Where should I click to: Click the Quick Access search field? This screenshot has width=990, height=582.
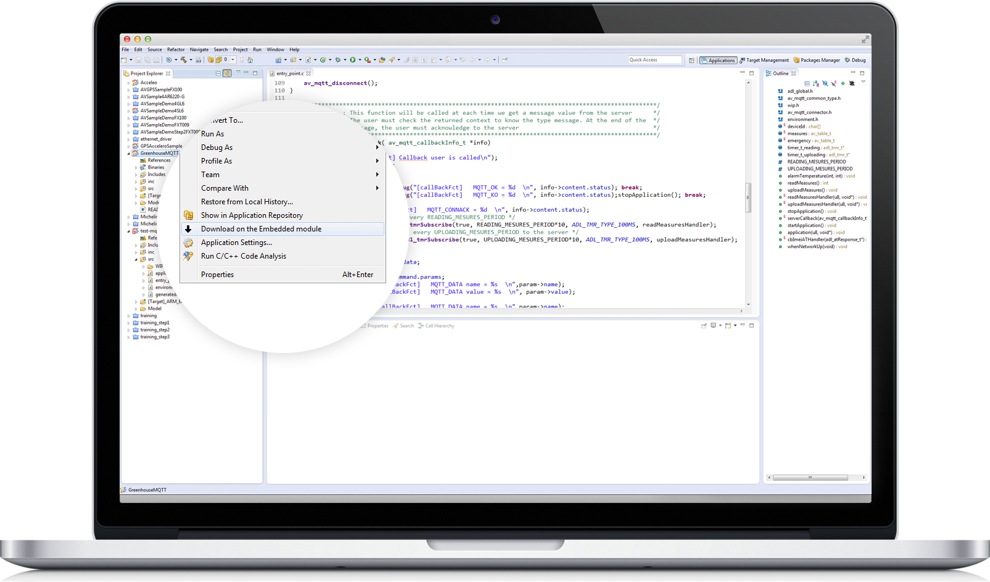click(x=654, y=60)
